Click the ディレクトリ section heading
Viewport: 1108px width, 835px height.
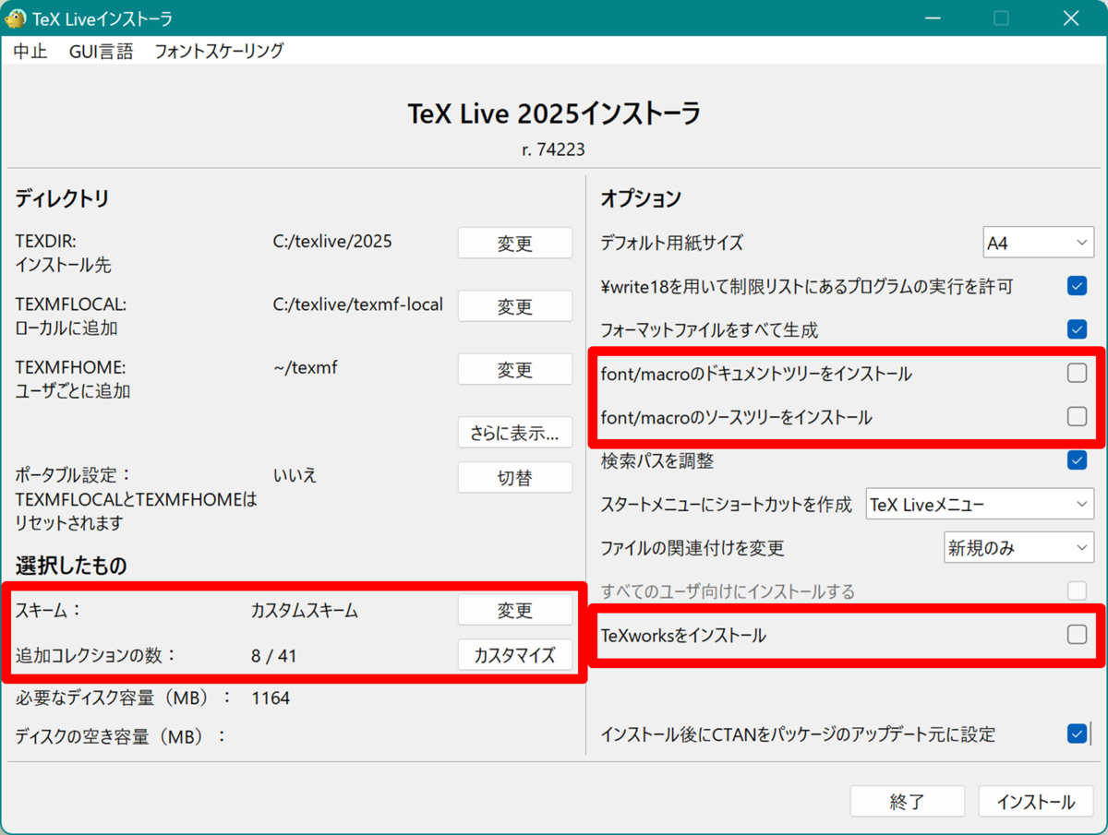[x=62, y=198]
